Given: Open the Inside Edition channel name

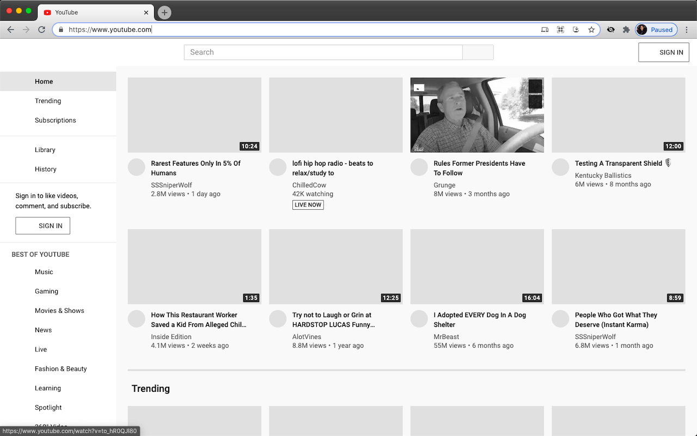Looking at the screenshot, I should click(x=171, y=337).
